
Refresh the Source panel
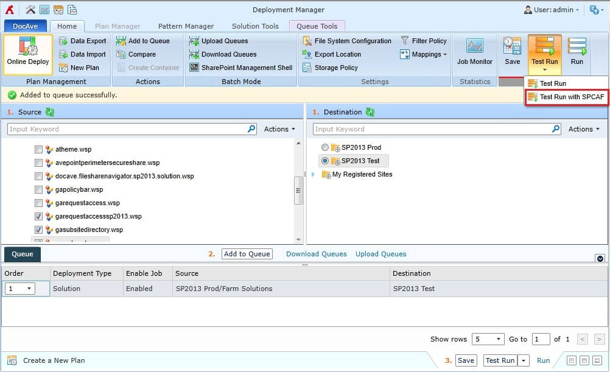click(x=50, y=112)
